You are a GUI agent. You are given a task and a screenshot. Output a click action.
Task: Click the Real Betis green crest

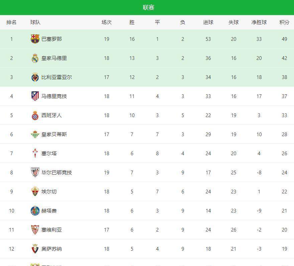point(35,135)
